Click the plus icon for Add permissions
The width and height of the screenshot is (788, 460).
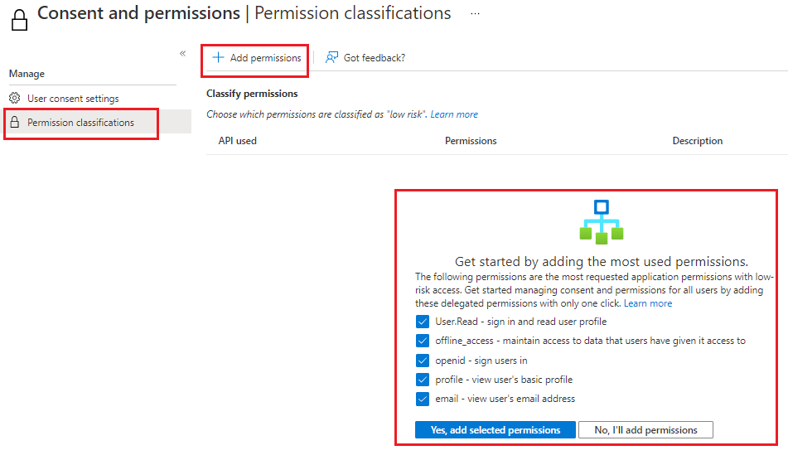pos(218,57)
